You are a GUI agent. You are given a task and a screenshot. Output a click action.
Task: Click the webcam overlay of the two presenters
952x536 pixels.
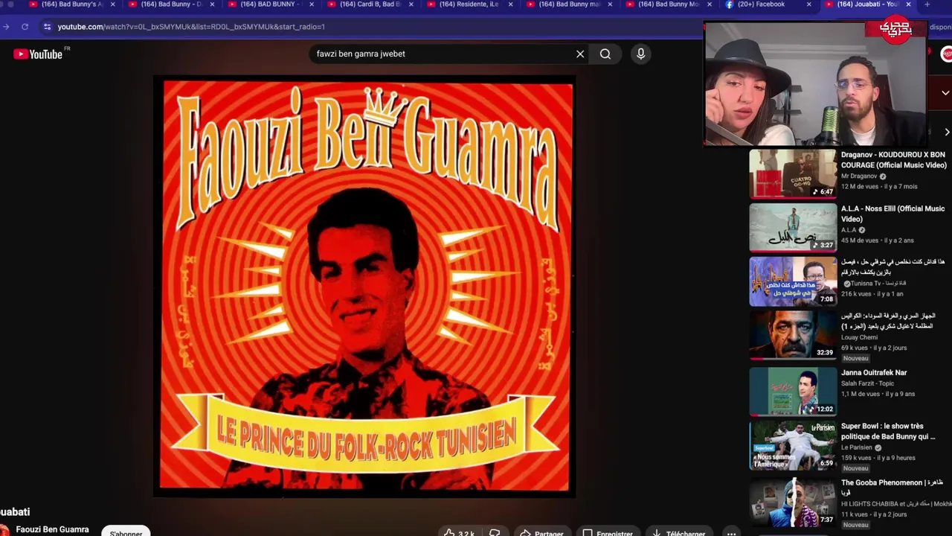point(815,83)
